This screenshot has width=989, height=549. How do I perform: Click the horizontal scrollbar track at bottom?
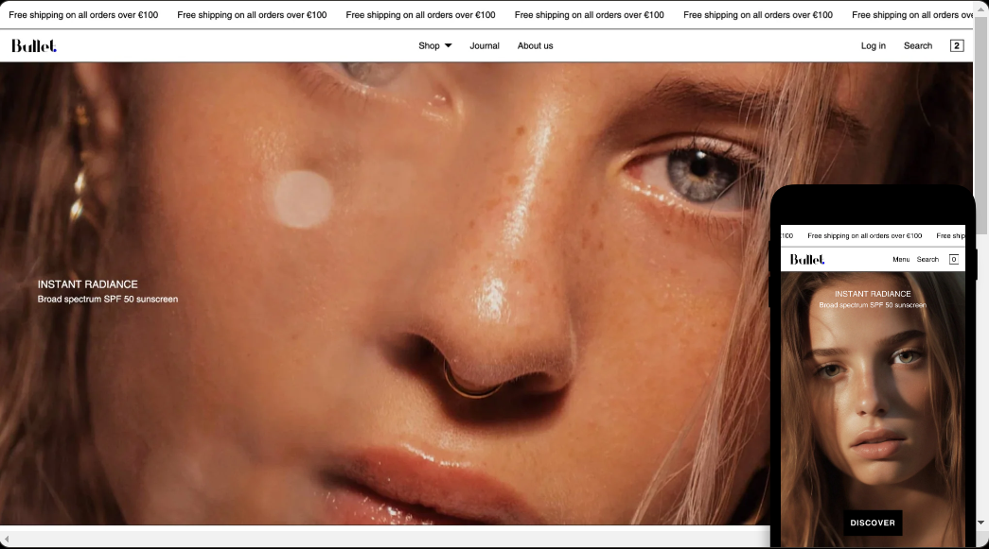click(379, 539)
